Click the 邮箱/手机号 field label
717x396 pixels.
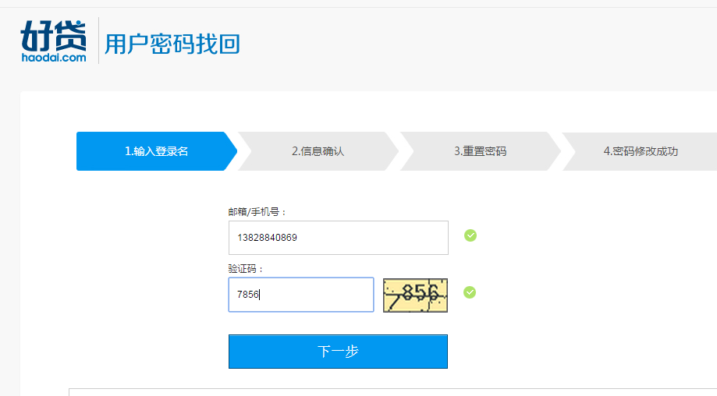257,212
